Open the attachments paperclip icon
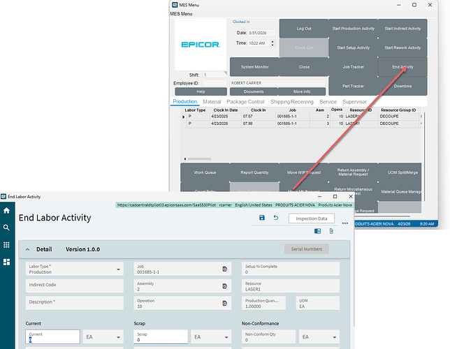The width and height of the screenshot is (450, 349). pyautogui.click(x=331, y=231)
